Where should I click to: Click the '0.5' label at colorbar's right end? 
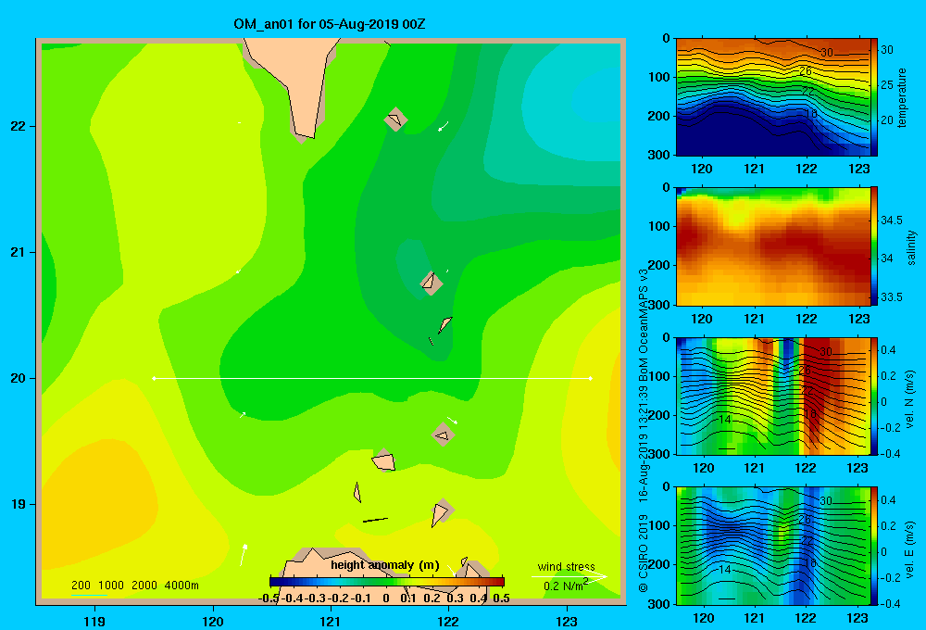tap(501, 598)
